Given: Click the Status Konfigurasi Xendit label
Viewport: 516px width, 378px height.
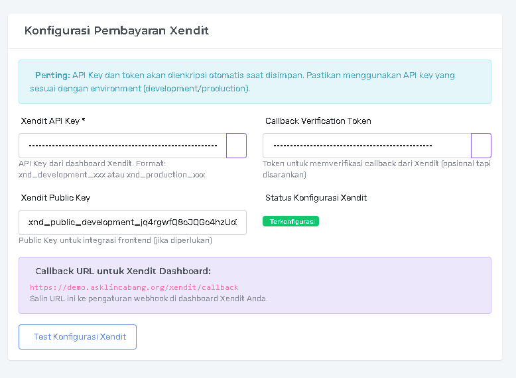Looking at the screenshot, I should pyautogui.click(x=316, y=198).
